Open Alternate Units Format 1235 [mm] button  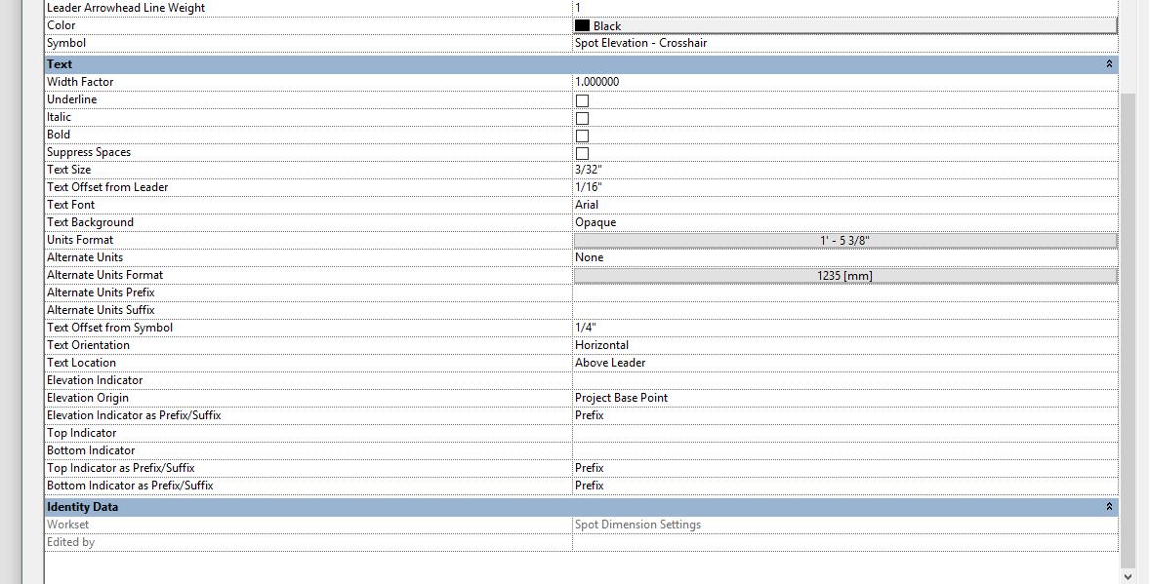[x=844, y=275]
